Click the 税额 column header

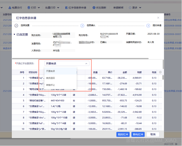139,72
